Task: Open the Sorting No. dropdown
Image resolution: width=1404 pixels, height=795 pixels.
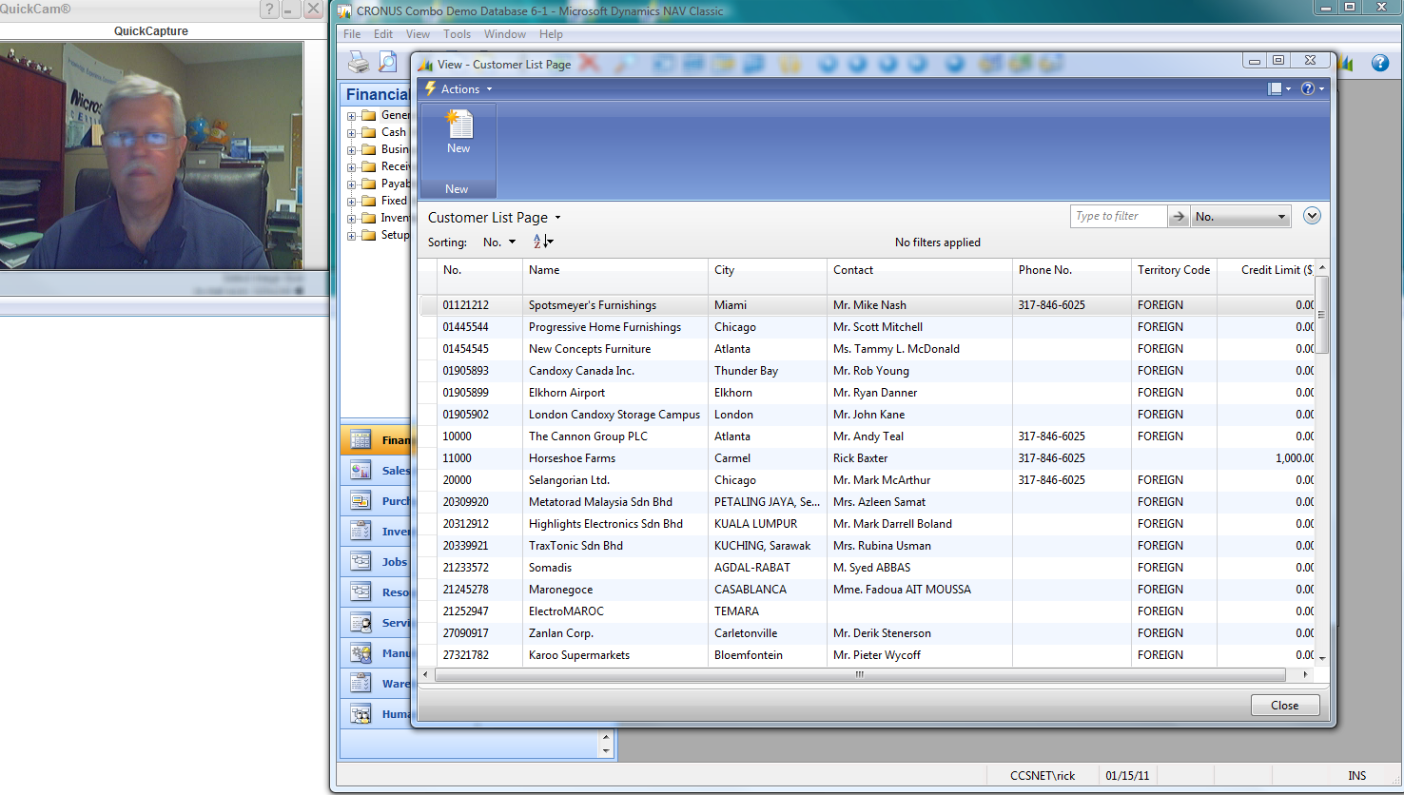Action: (x=499, y=242)
